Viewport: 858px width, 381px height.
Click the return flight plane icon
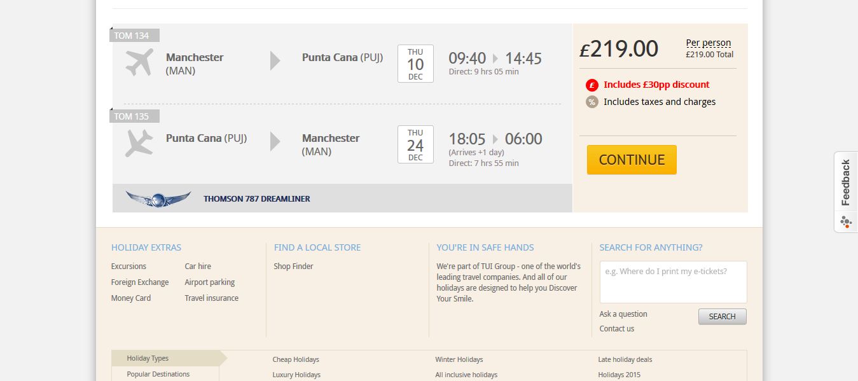139,142
